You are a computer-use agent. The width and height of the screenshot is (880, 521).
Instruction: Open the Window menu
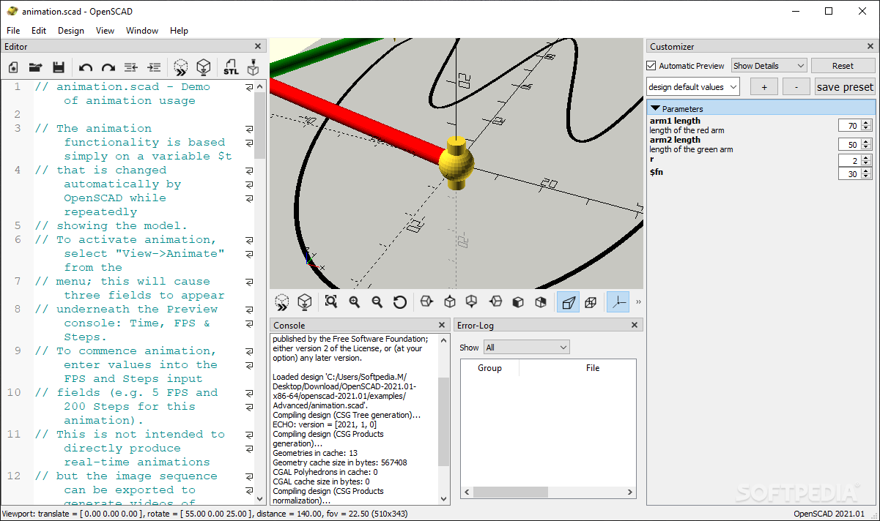142,31
